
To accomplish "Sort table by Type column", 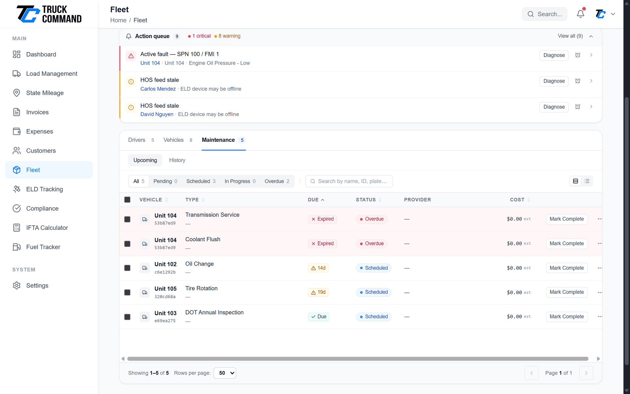I will coord(195,200).
